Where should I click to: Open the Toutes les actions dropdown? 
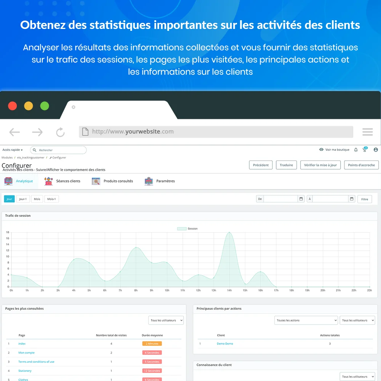click(x=306, y=320)
